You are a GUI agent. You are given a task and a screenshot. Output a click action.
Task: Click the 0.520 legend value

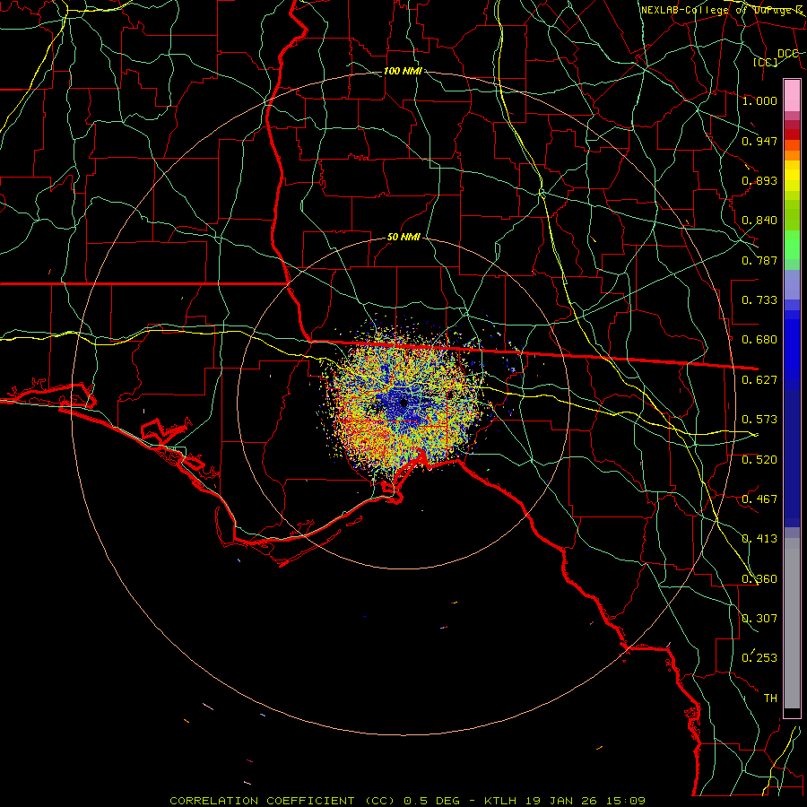pos(759,460)
